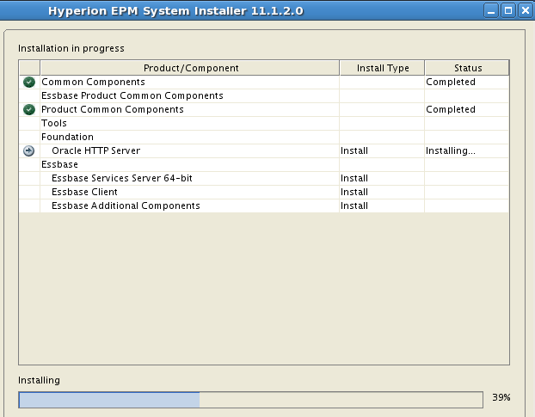Select the Essbase Client row
This screenshot has width=535, height=417.
coord(264,192)
